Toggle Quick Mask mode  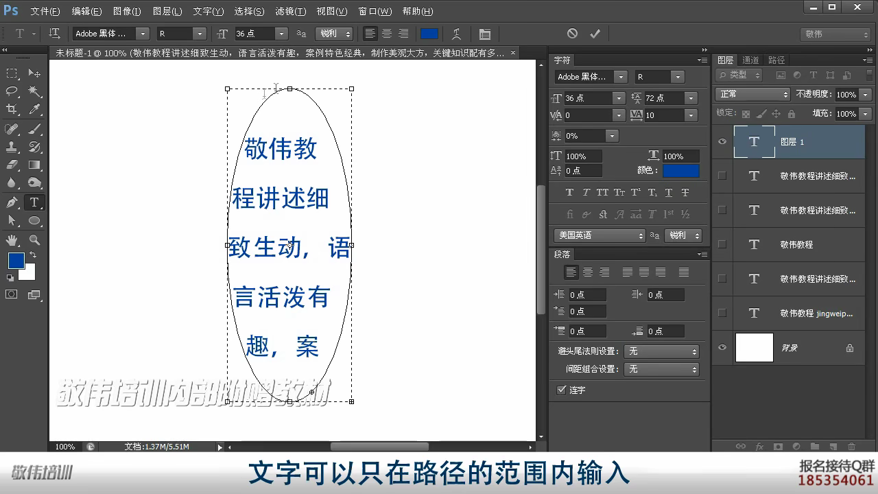[12, 294]
